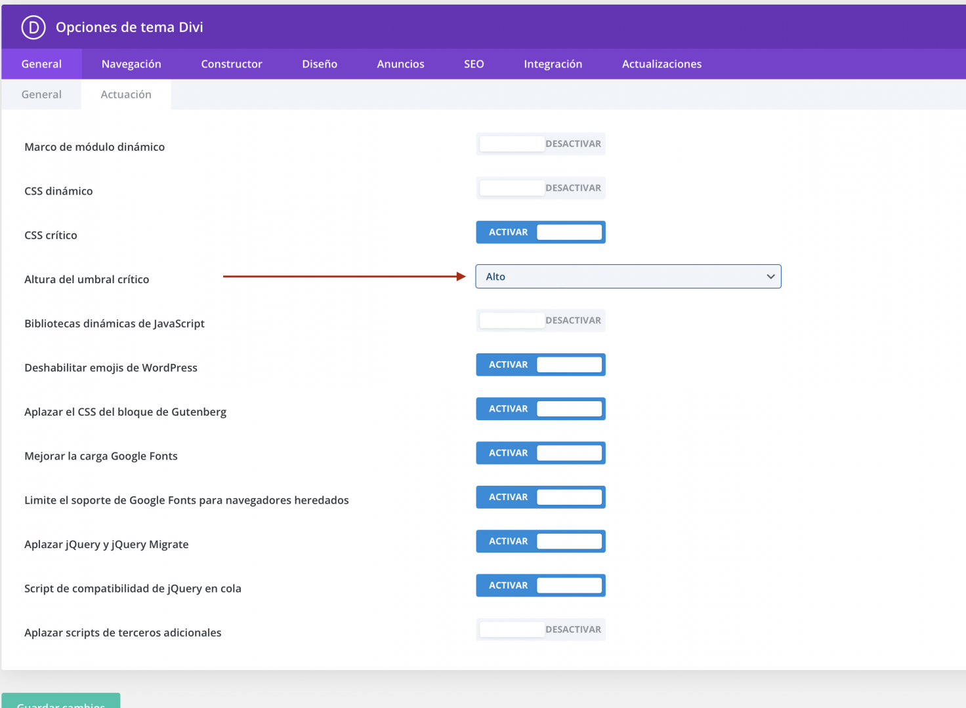Toggle Script de compatibilidad de jQuery switch
The image size is (966, 708).
click(541, 585)
